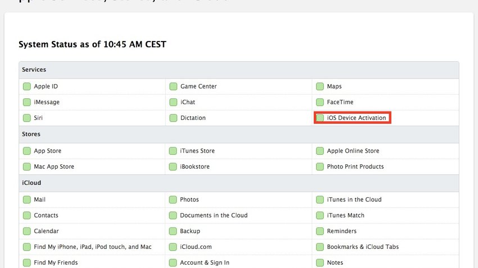478x268 pixels.
Task: Click the green status icon beside Find My iPhone
Action: 27,247
